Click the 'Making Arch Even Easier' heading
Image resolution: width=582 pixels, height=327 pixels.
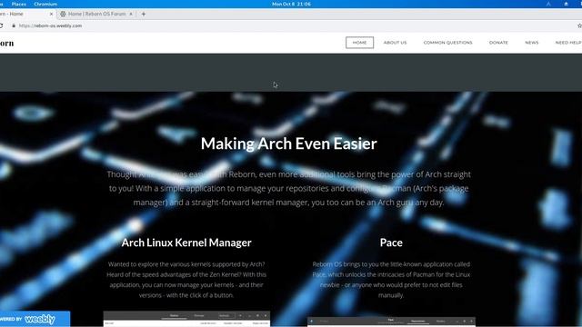[x=289, y=144]
